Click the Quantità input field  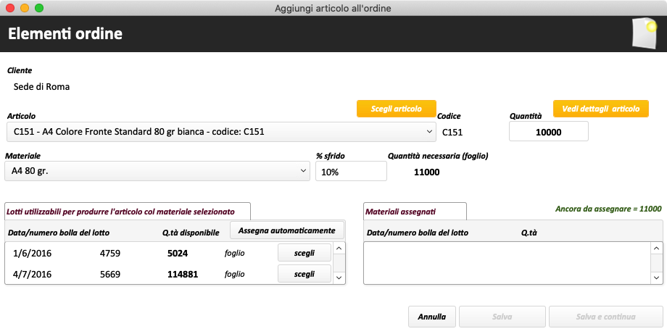(x=549, y=132)
